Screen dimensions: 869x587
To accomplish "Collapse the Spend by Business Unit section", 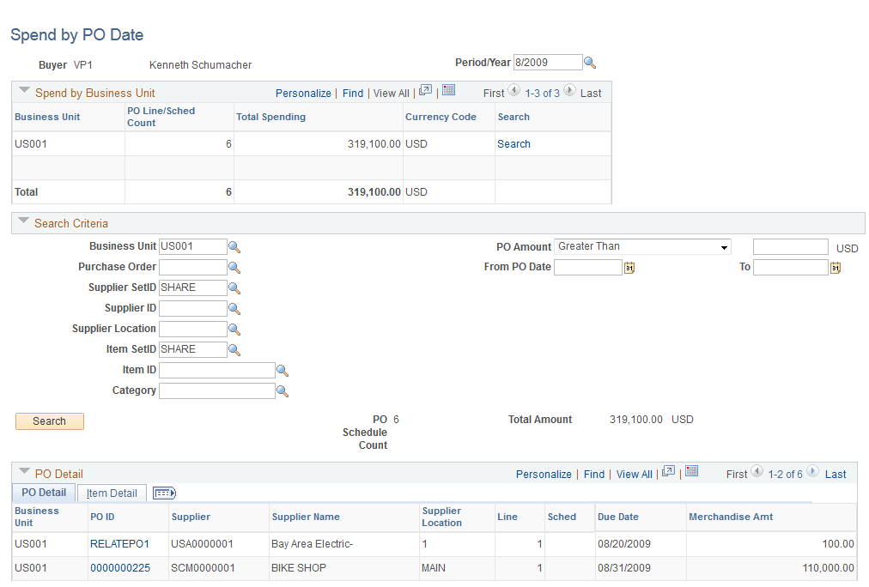I will pos(24,90).
